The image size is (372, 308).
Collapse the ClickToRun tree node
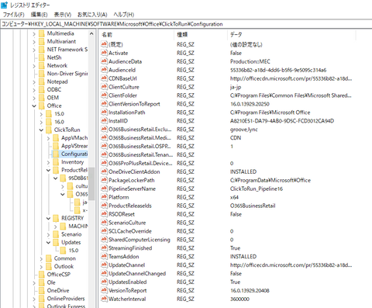pos(41,130)
